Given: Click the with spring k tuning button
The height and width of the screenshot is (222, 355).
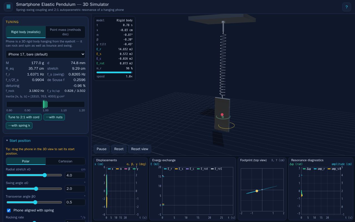Looking at the screenshot, I should click(19, 125).
